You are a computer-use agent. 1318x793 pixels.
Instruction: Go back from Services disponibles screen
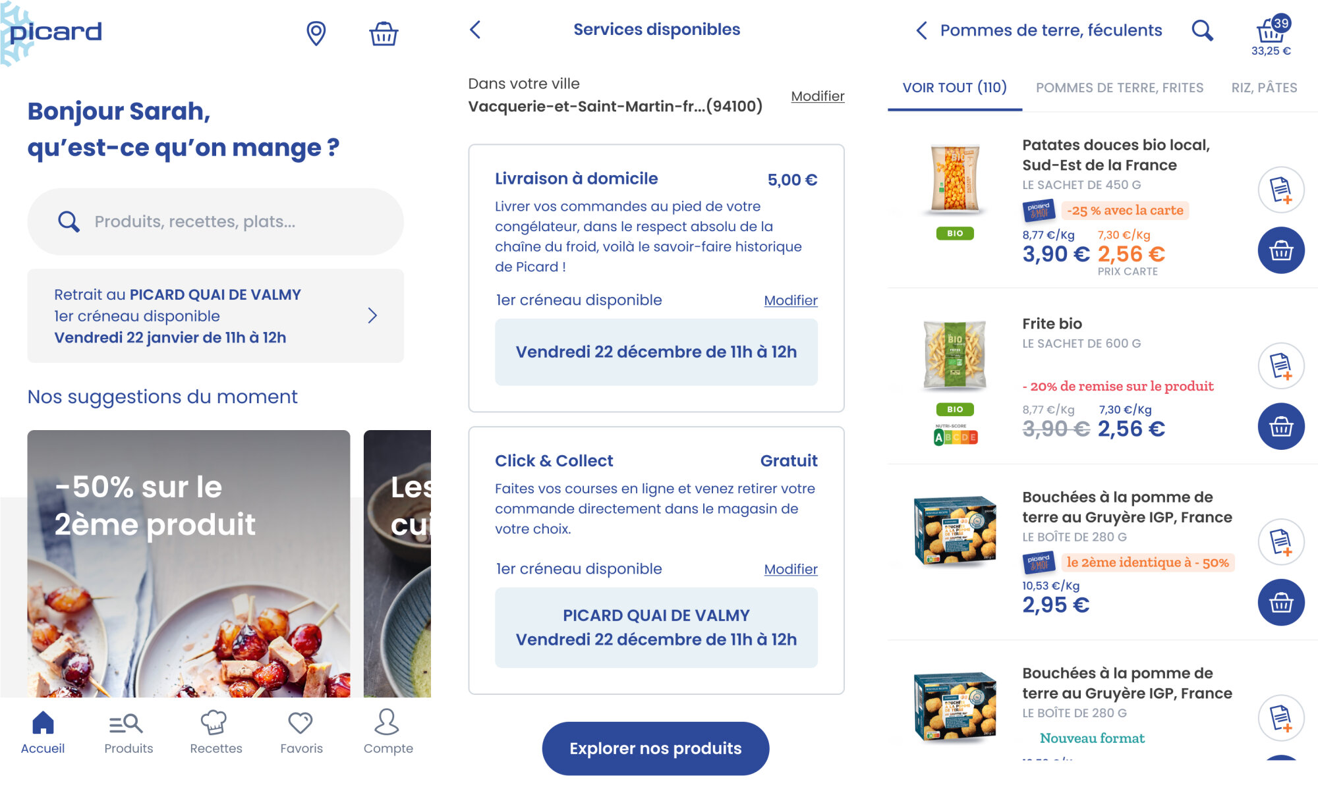pyautogui.click(x=476, y=30)
